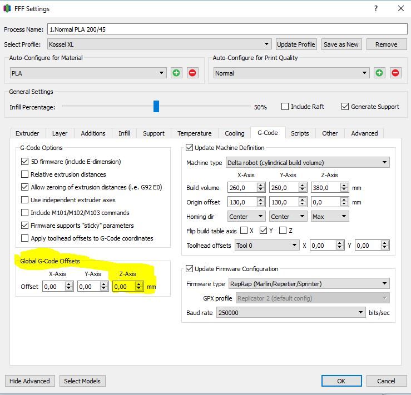Click Toolhead offsets X value field
Viewport: 411px width, 395px height.
327,245
